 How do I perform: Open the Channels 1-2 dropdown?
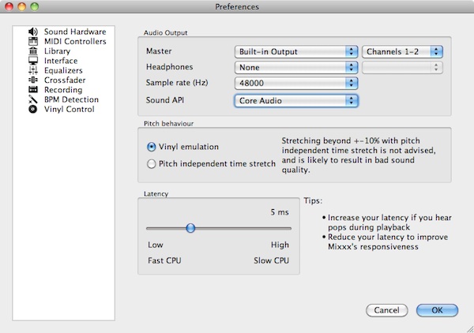pyautogui.click(x=402, y=51)
